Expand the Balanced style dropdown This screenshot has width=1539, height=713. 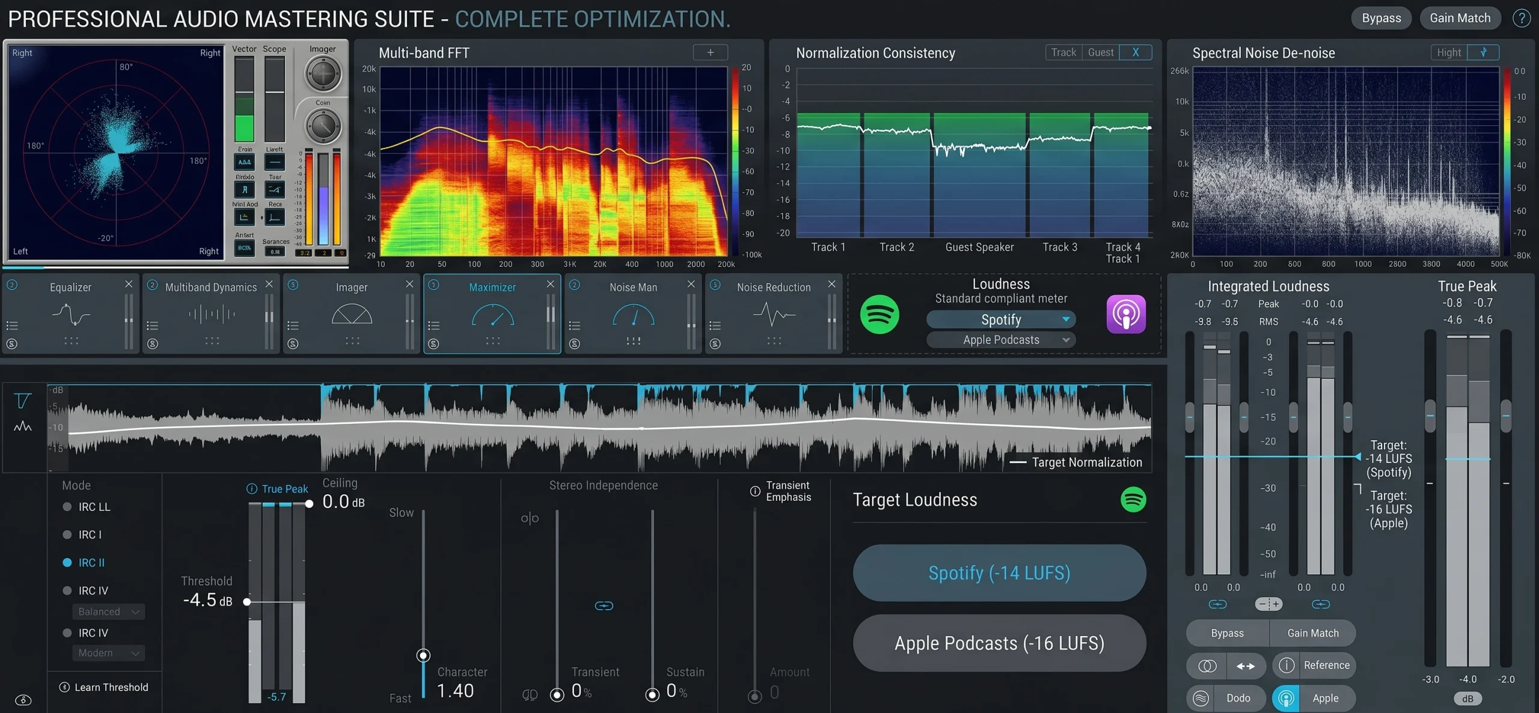click(x=108, y=611)
